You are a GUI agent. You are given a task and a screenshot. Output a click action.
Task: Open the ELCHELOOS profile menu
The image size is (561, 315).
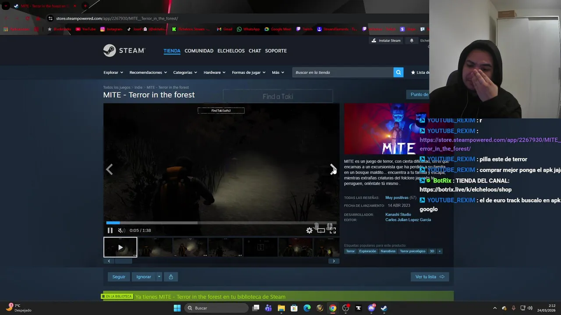tap(231, 51)
